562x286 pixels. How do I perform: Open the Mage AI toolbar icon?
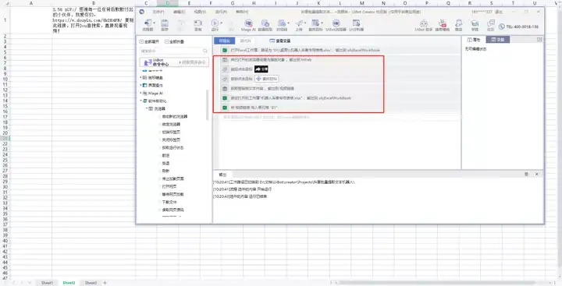248,23
